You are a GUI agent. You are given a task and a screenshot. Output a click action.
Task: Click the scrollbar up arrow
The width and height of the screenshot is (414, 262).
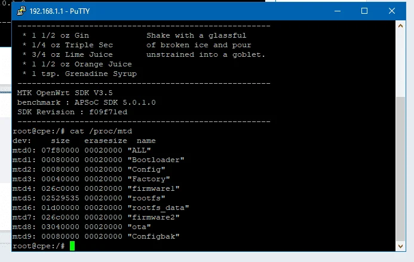[400, 26]
